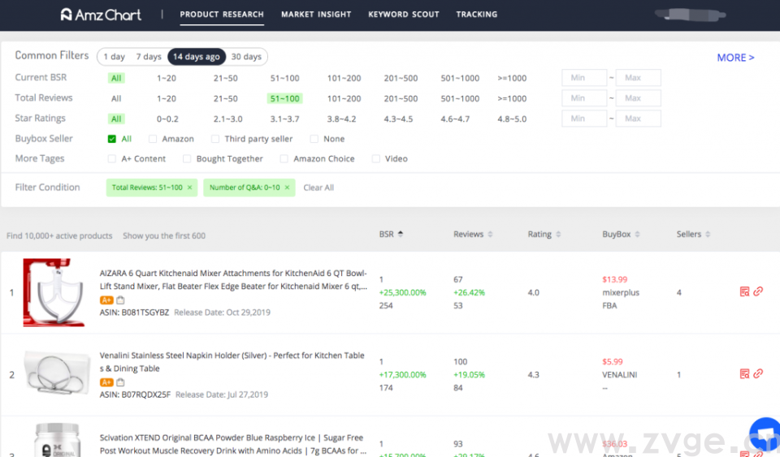Switch to Keyword Scout tab

(x=403, y=15)
